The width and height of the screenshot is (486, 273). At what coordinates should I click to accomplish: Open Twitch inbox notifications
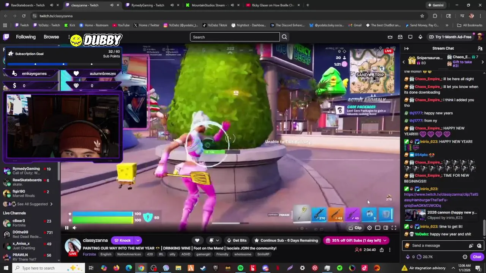(400, 37)
